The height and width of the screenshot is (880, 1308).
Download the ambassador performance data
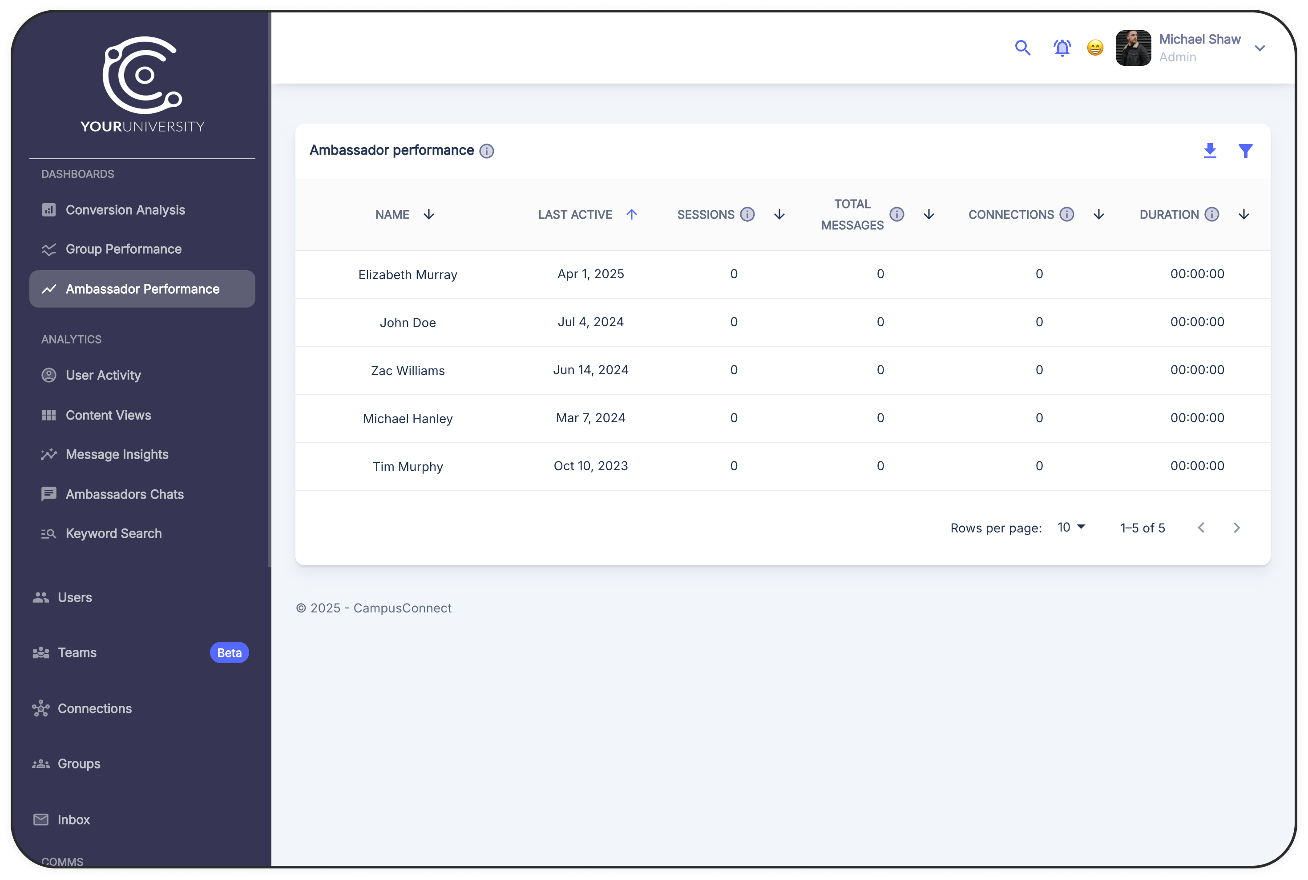click(1210, 150)
